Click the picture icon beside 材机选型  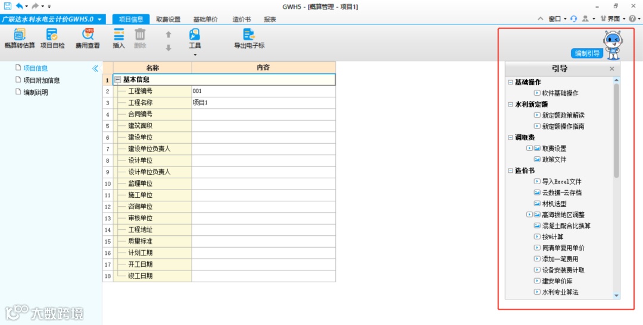click(x=537, y=203)
